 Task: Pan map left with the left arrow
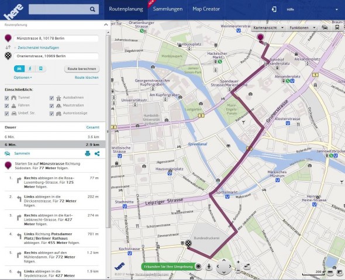tap(218, 267)
